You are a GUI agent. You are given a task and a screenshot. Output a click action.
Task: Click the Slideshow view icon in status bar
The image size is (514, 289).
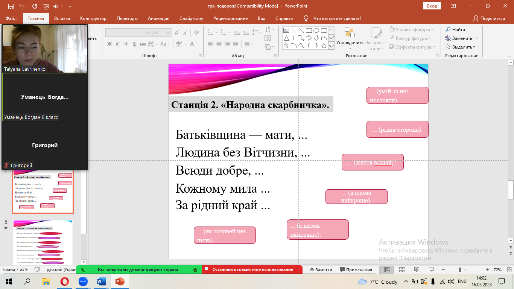[x=431, y=270]
